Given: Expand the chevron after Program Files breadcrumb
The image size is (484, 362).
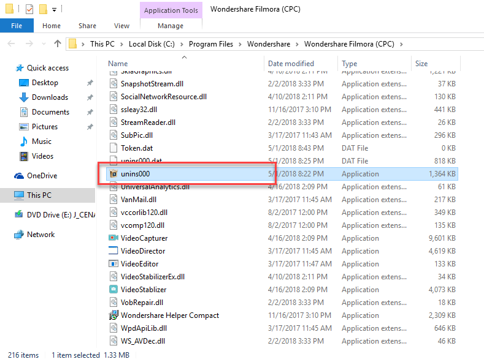Looking at the screenshot, I should pos(240,44).
